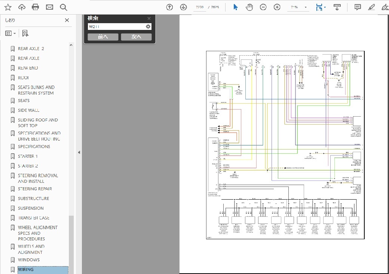
Task: Open the STARTER 1 bookmark
Action: click(28, 156)
